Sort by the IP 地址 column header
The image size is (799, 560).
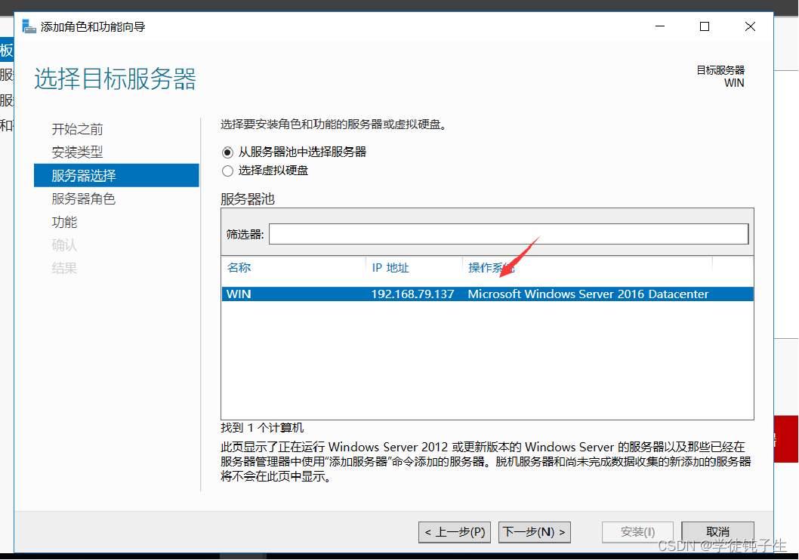390,268
